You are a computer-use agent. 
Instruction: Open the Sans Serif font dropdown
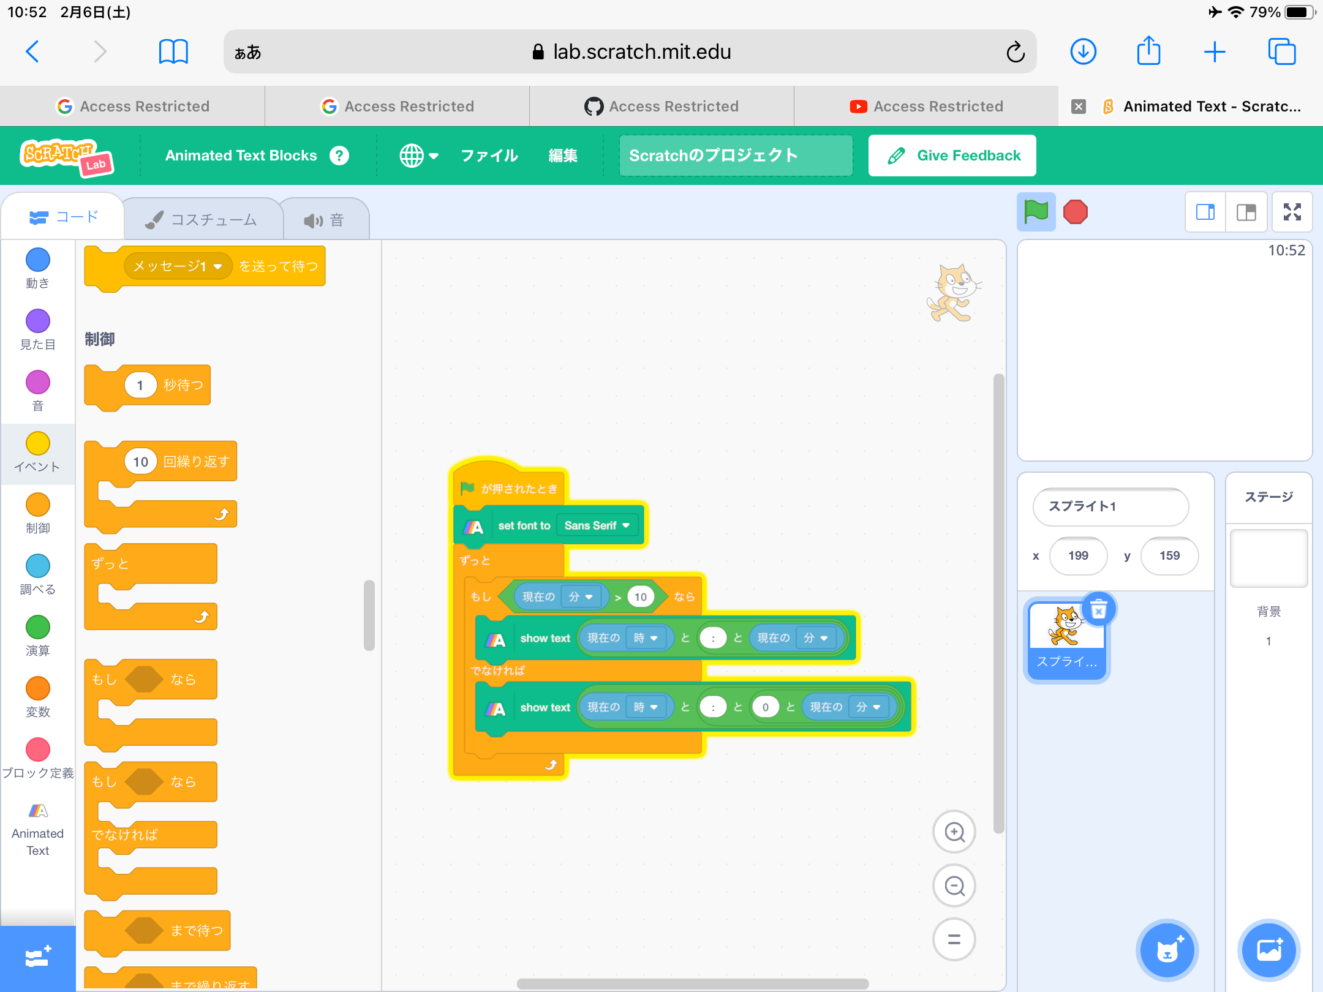pyautogui.click(x=597, y=525)
